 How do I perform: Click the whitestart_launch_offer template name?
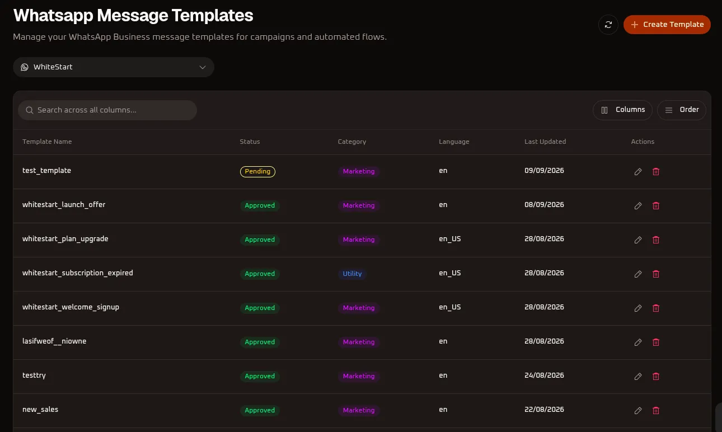click(64, 205)
